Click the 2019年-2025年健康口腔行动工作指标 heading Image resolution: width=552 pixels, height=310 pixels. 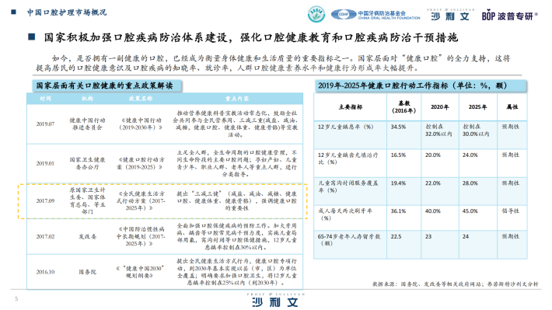point(413,85)
